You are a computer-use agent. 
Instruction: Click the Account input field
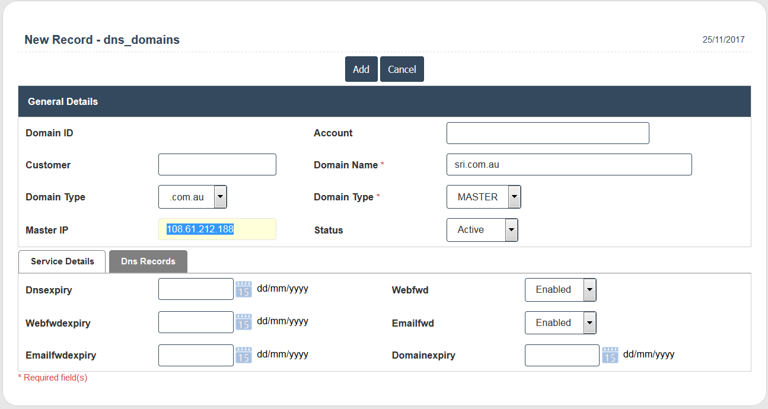(x=547, y=133)
